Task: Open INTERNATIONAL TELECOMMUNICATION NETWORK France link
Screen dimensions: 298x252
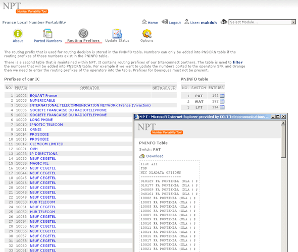Action: [x=90, y=105]
